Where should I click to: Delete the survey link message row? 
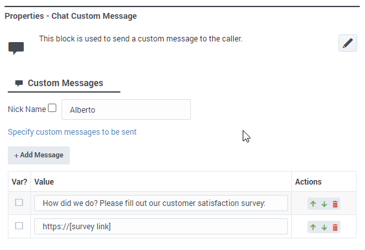point(335,227)
